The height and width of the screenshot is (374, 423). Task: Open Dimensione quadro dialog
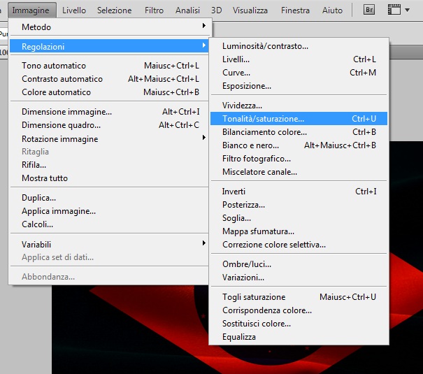pos(109,125)
